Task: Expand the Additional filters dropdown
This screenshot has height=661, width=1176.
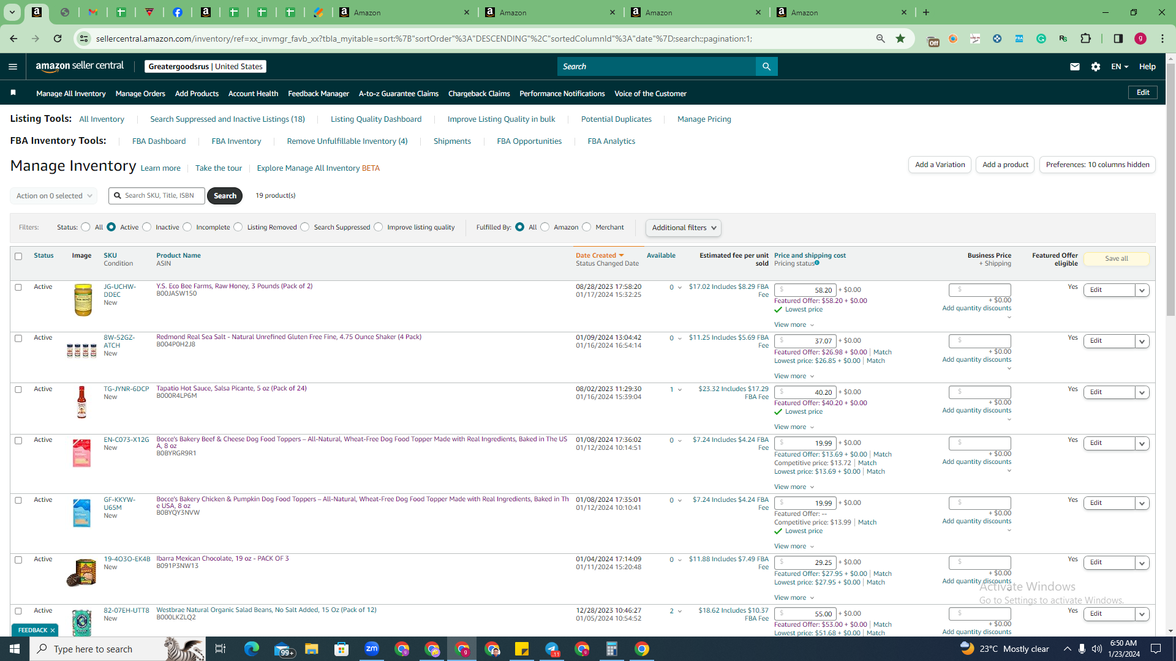Action: (x=684, y=228)
